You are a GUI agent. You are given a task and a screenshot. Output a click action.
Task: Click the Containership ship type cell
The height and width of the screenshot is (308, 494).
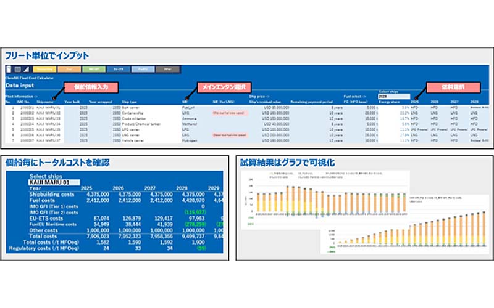click(x=132, y=113)
